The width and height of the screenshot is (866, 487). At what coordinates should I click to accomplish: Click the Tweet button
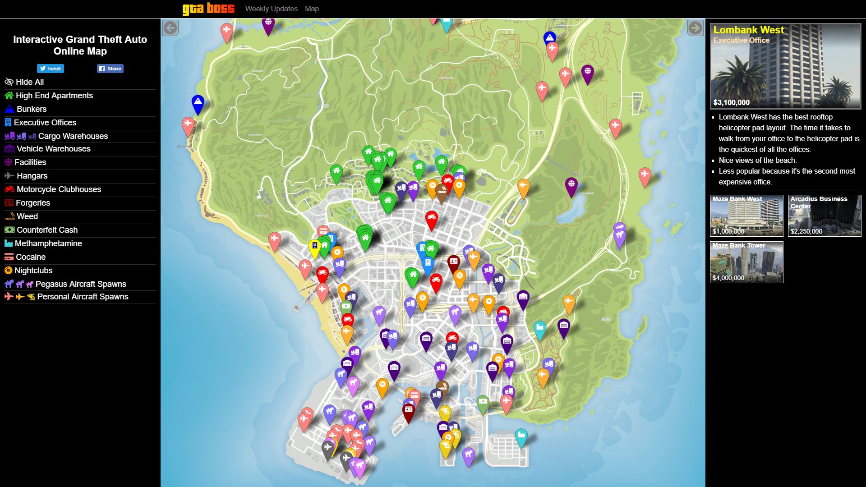(51, 69)
